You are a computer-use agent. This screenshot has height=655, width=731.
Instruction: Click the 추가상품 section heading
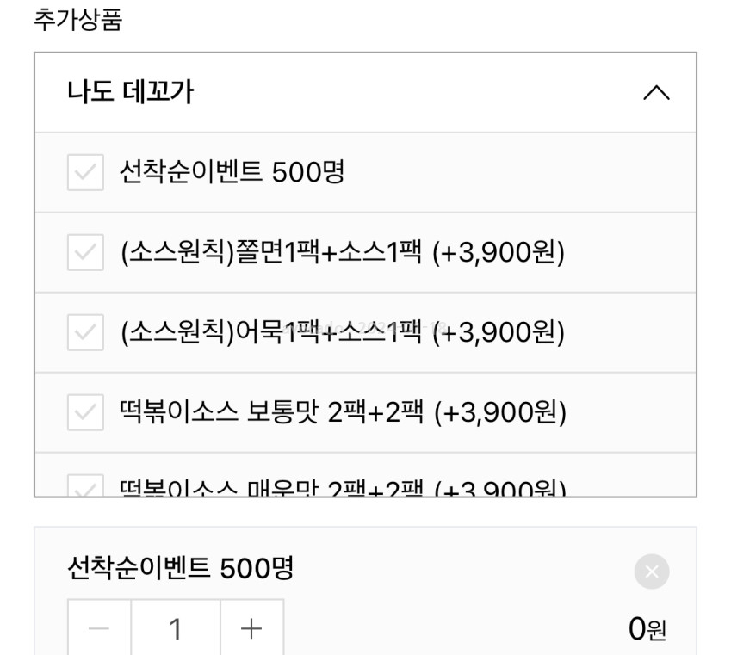pyautogui.click(x=77, y=20)
